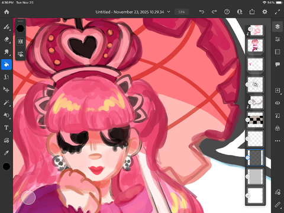Select the highlighted dark gray layer thumbnail
The image size is (284, 213).
pyautogui.click(x=255, y=157)
